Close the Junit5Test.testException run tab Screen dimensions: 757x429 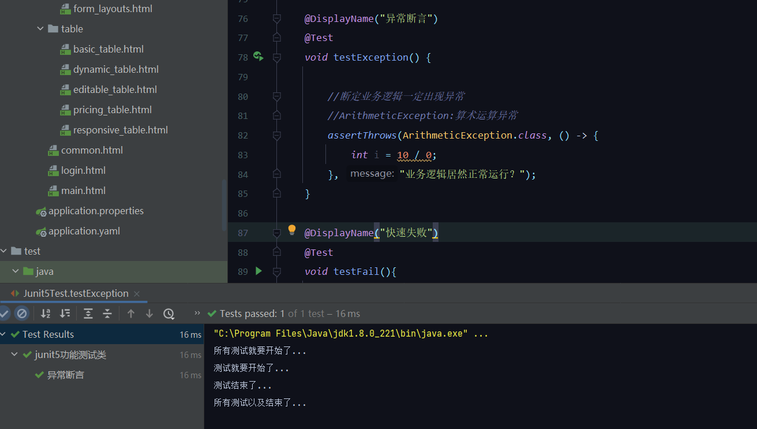pyautogui.click(x=137, y=294)
